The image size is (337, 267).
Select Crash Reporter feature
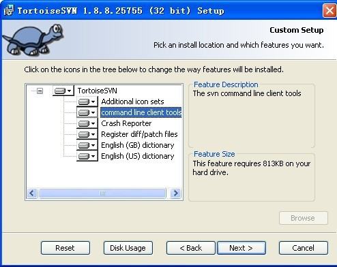point(126,123)
